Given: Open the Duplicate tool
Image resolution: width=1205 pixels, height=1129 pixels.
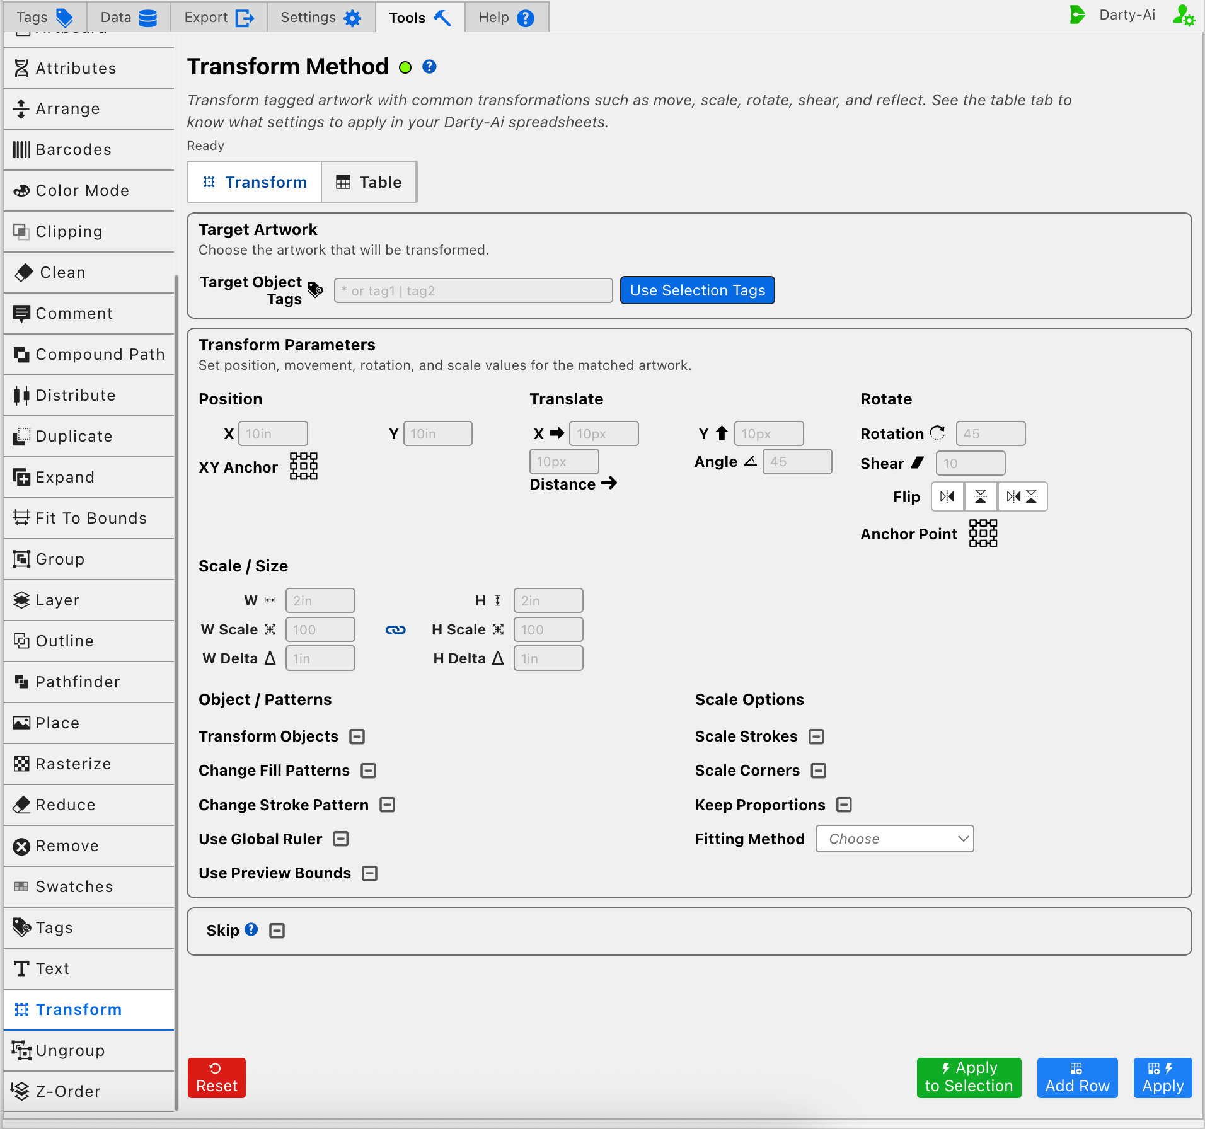Looking at the screenshot, I should 89,437.
